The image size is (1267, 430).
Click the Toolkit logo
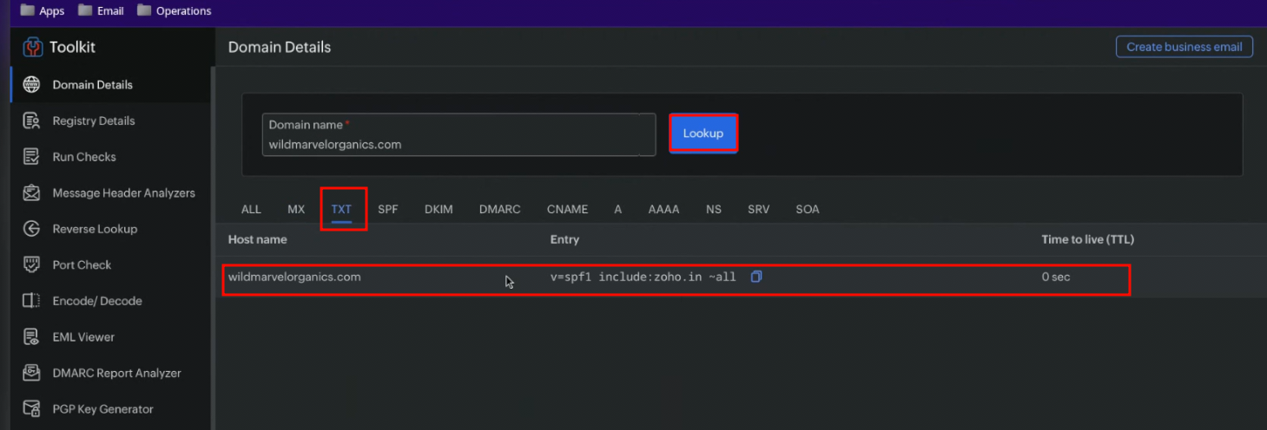pos(32,47)
